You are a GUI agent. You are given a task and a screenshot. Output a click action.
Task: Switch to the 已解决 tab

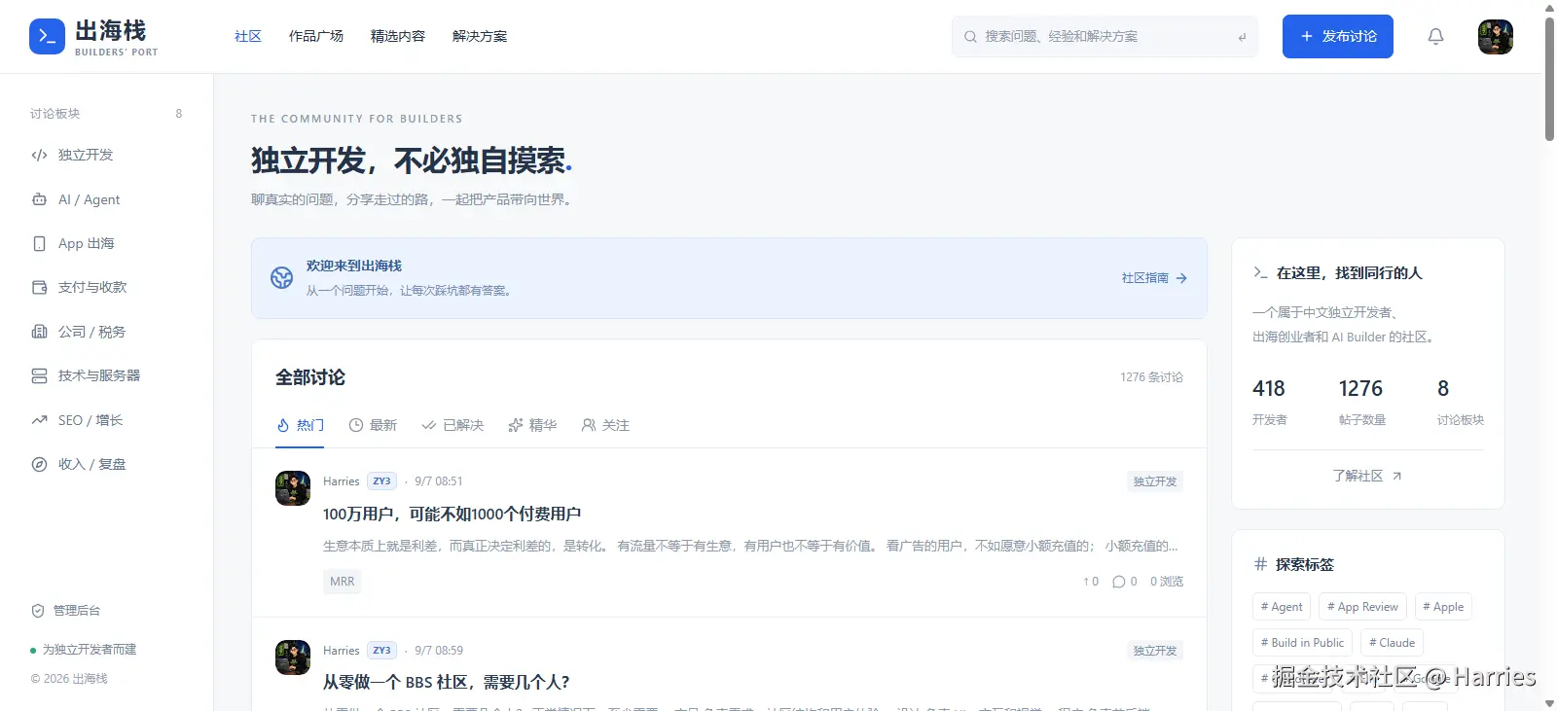453,425
